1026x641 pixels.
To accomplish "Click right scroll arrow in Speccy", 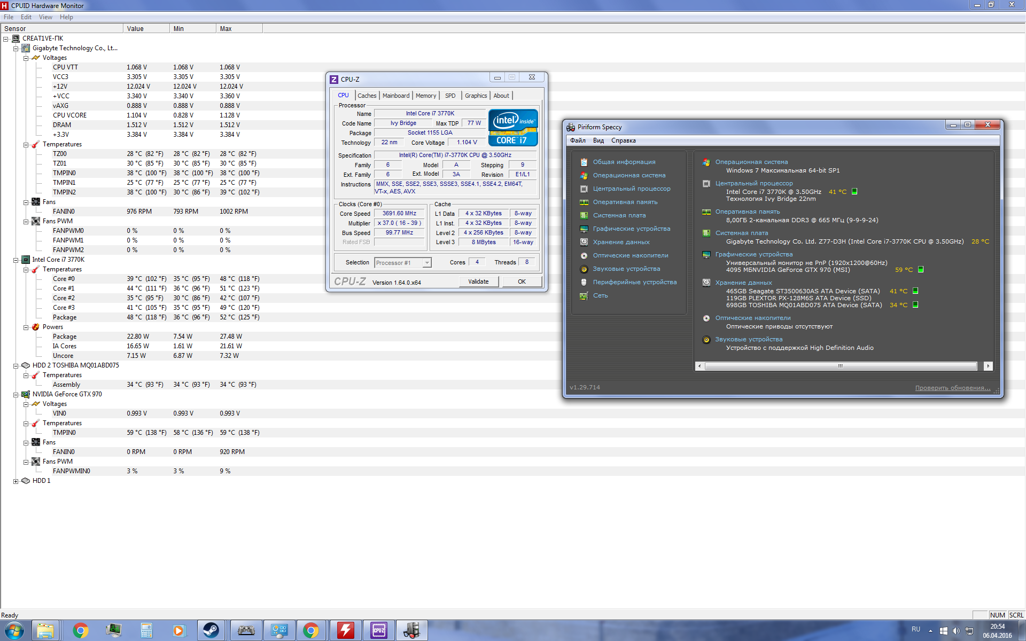I will (988, 366).
